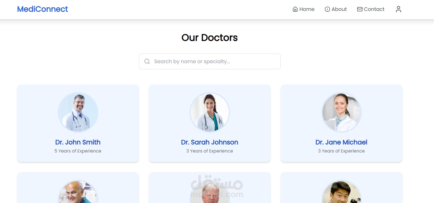Open the Dr. Sarah Johnson name link
Viewport: 434px width, 203px height.
[210, 142]
